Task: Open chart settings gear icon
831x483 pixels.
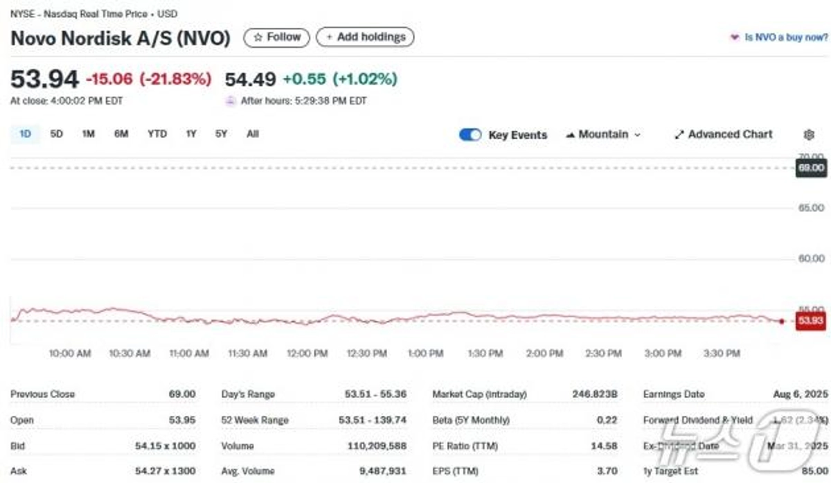Action: click(x=808, y=134)
